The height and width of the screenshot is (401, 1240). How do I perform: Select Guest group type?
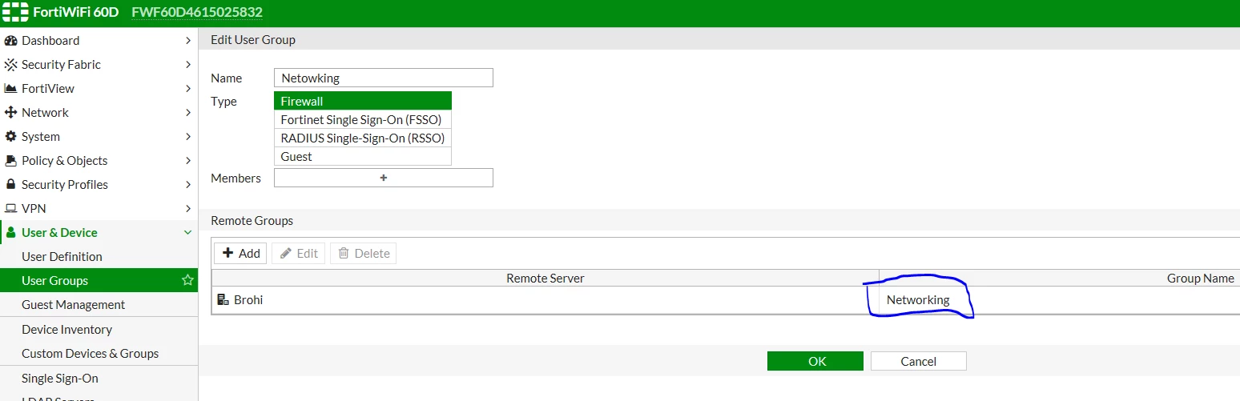click(363, 156)
